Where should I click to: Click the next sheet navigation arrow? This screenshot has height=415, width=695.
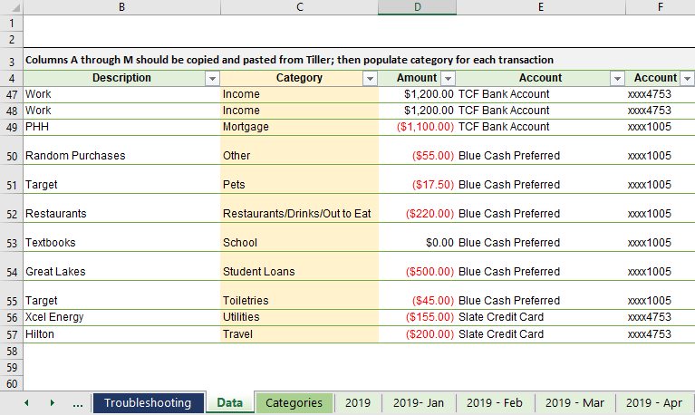coord(53,403)
